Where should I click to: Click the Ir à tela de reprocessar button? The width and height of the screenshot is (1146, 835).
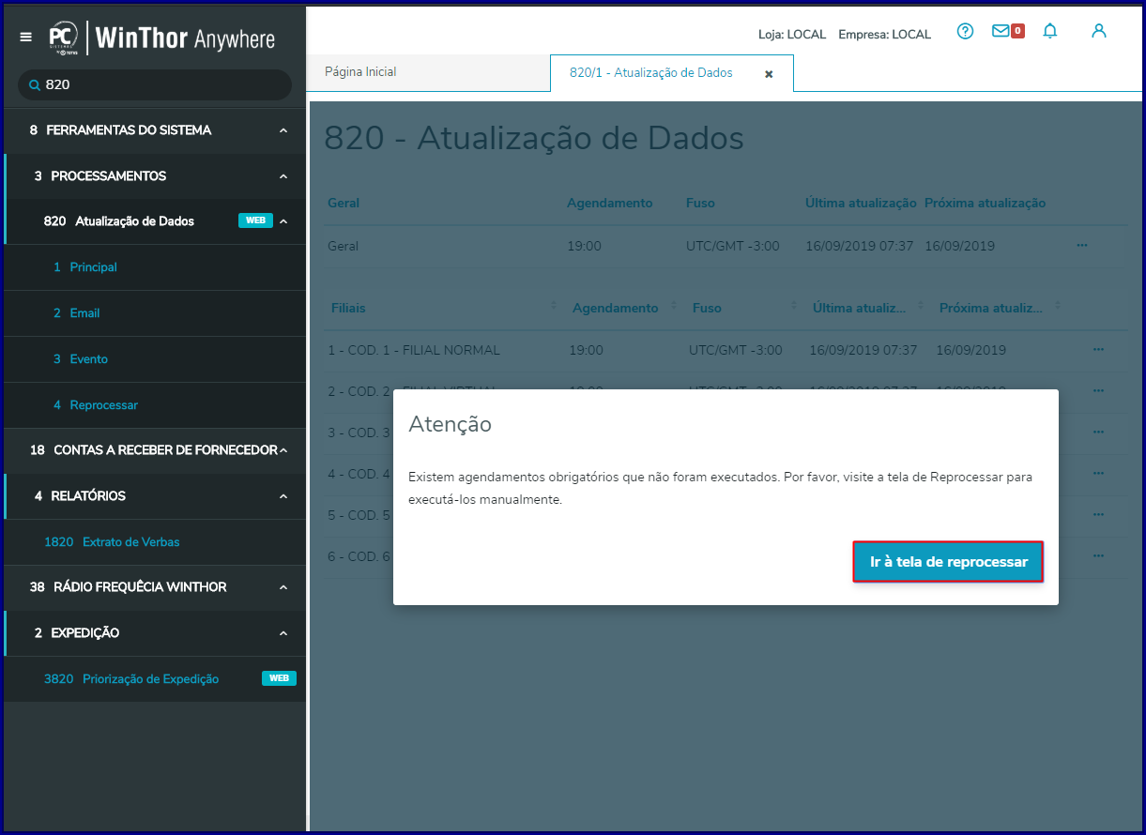point(948,562)
